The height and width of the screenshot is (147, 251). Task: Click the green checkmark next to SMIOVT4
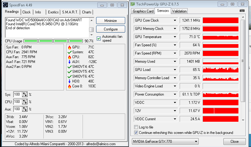[69, 67]
